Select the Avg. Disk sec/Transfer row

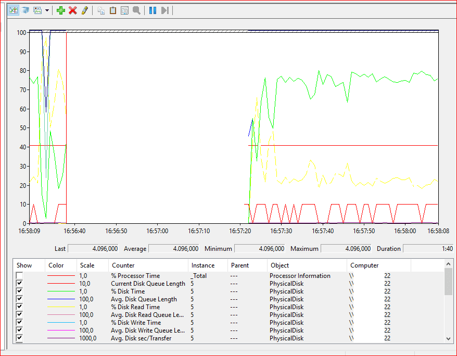[141, 338]
